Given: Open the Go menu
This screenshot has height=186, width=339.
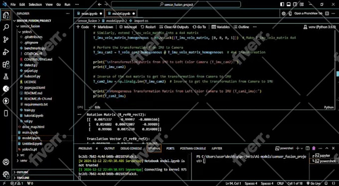Looking at the screenshot, I should click(x=59, y=4).
